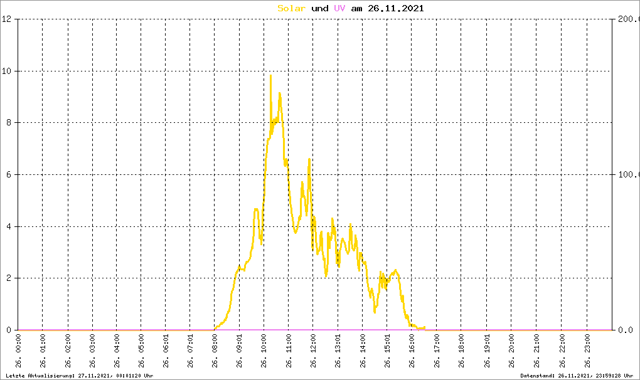
Task: Click the time label '26. 10:00'
Action: click(264, 351)
